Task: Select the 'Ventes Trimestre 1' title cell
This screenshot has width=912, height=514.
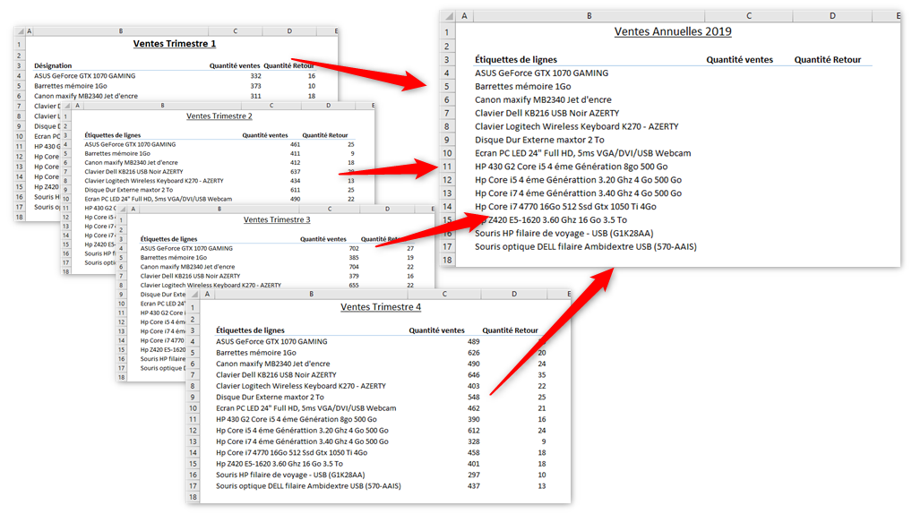Action: point(175,44)
